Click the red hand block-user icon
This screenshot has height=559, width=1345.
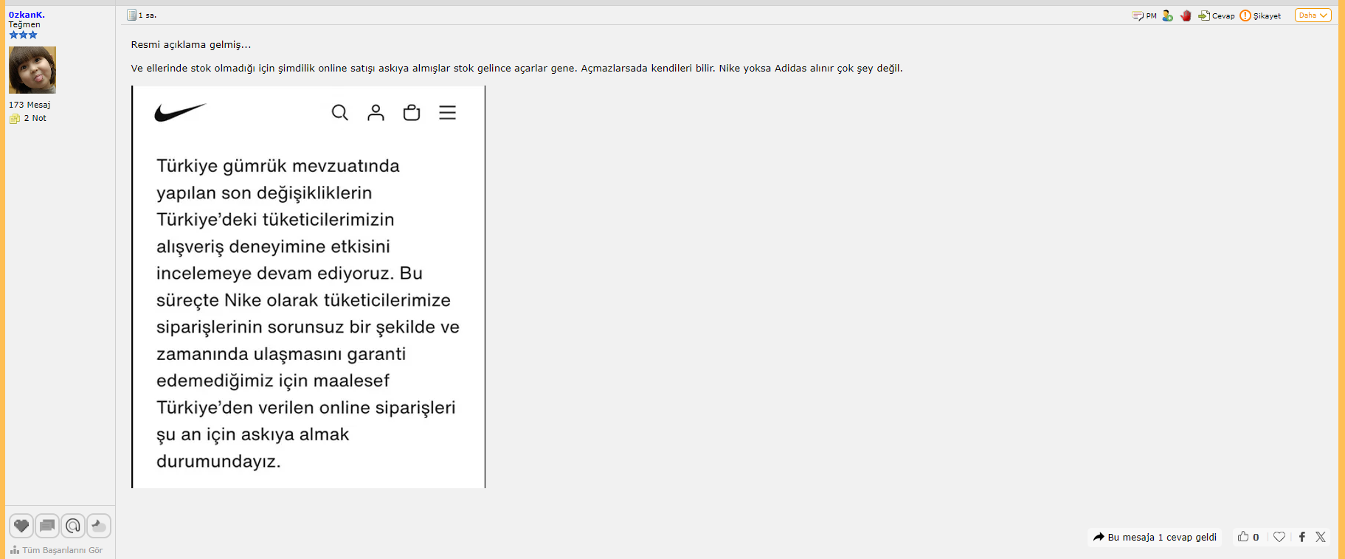pyautogui.click(x=1186, y=15)
